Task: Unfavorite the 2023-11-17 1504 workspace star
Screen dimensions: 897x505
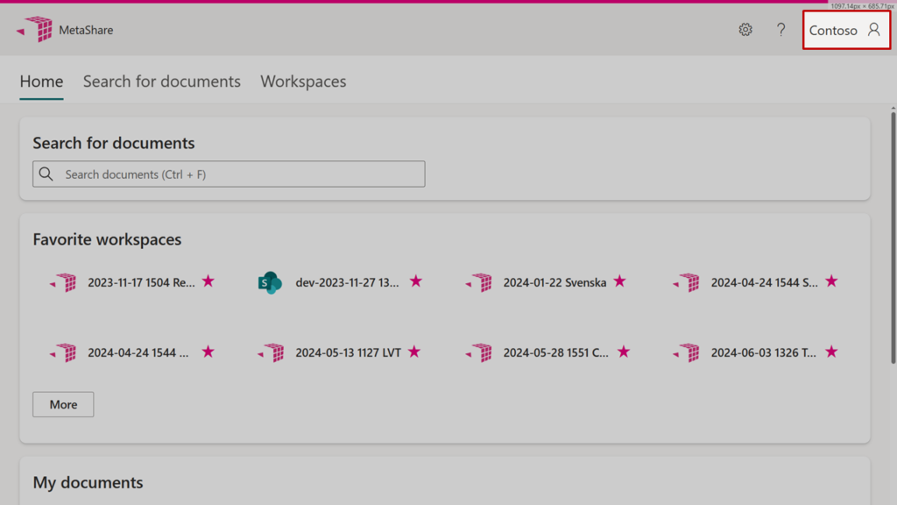Action: coord(208,281)
